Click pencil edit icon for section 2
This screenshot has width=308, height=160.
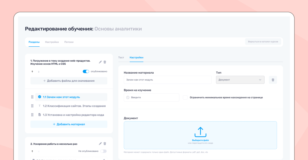[100, 144]
